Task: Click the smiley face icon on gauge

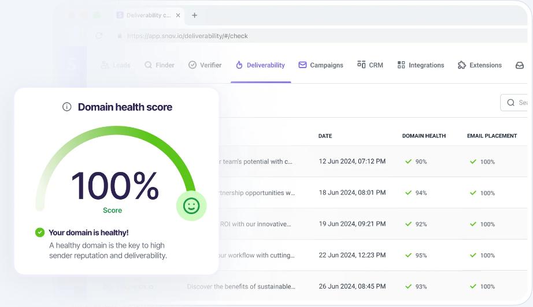Action: 191,206
